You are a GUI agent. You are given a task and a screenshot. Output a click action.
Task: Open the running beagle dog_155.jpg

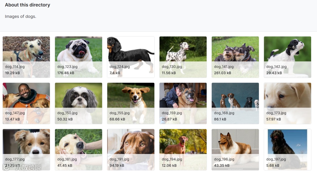point(131,103)
